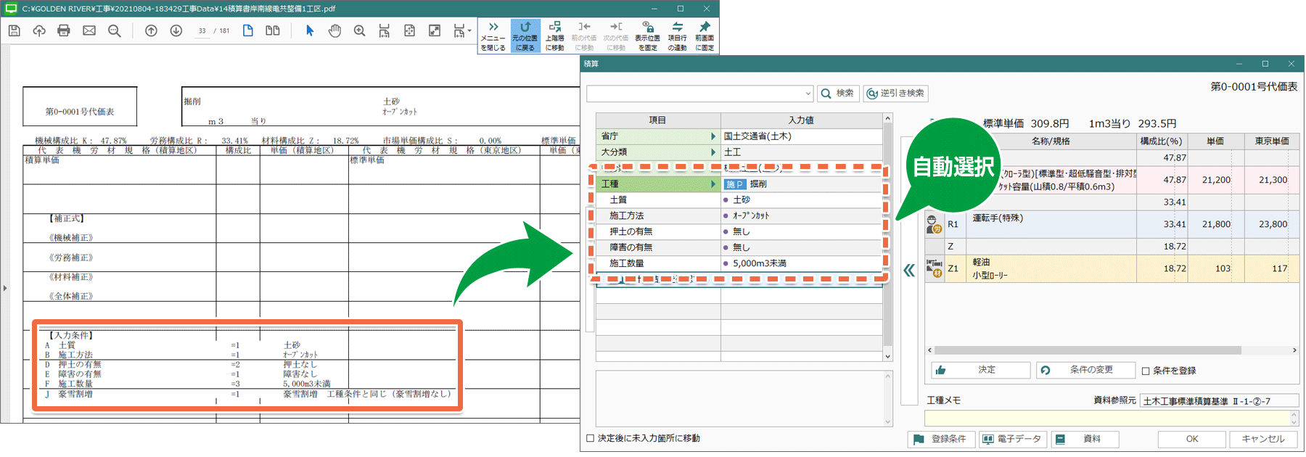Click the 決定 thumbs-up button
1306x457 pixels.
980,370
